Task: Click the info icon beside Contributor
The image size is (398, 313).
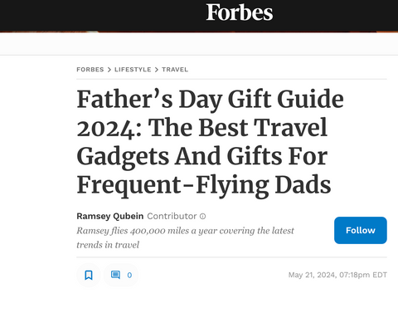Action: tap(203, 216)
